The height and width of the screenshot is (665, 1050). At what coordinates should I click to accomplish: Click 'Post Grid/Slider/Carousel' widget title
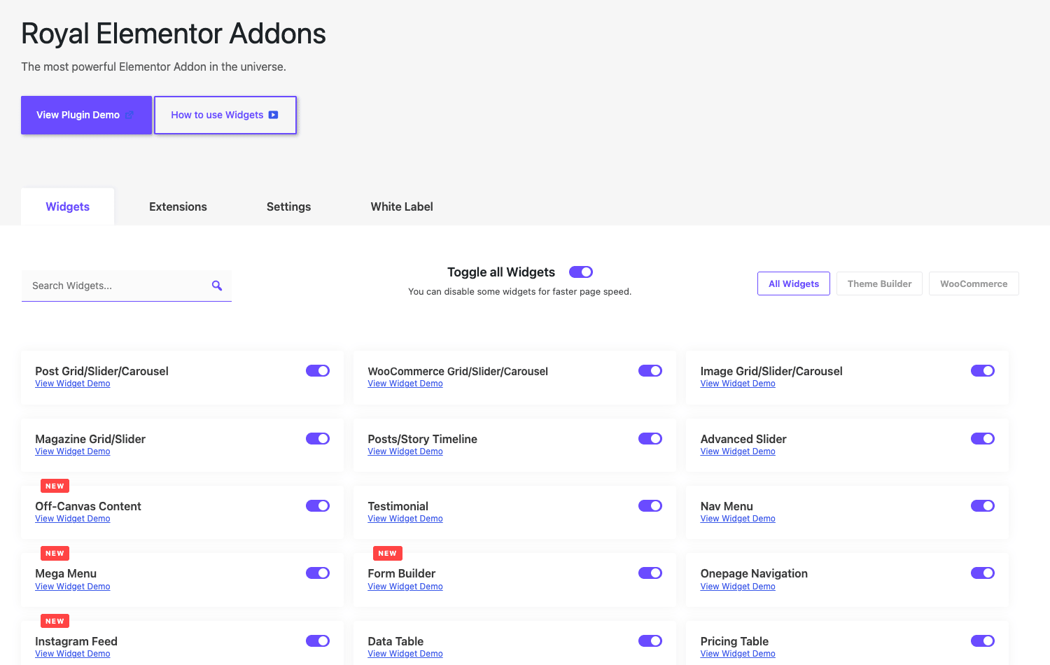(101, 371)
